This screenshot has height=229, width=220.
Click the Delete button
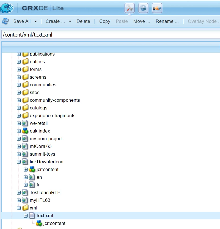[x=83, y=21]
